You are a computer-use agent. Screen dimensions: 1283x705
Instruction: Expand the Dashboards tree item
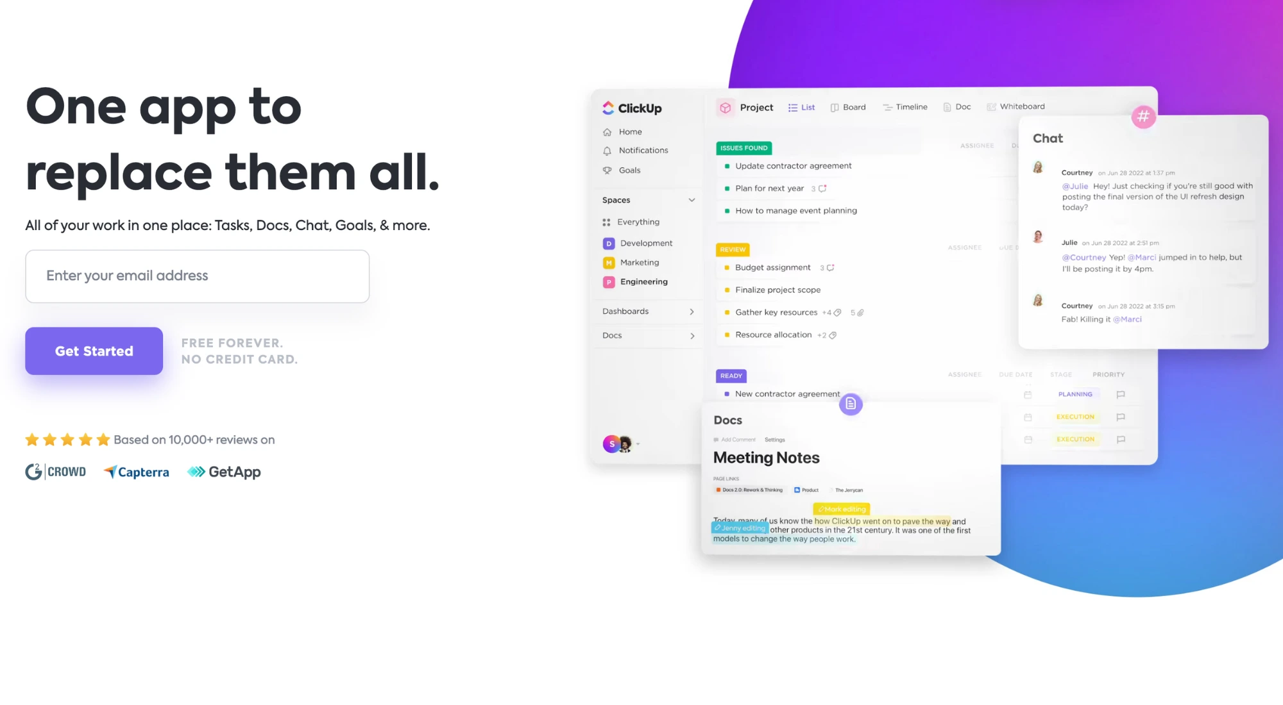pos(692,310)
